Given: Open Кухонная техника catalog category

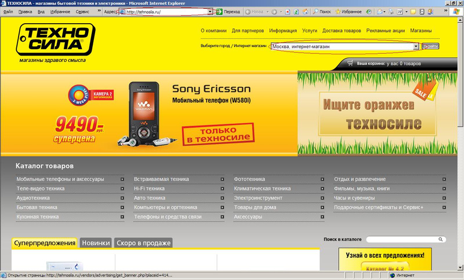Looking at the screenshot, I should (x=38, y=217).
